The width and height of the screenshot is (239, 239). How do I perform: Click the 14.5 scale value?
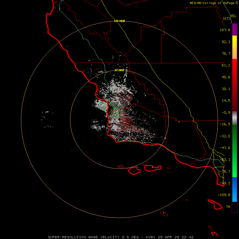coord(226,101)
